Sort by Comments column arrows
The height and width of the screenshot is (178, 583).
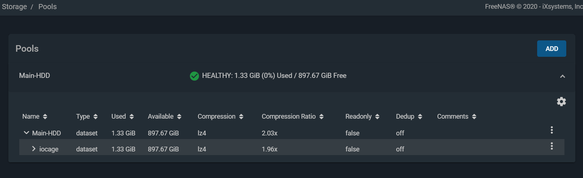474,116
